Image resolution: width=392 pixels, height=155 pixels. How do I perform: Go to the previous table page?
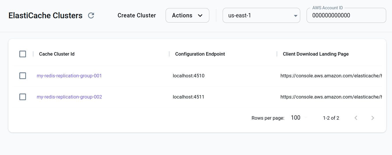click(356, 118)
